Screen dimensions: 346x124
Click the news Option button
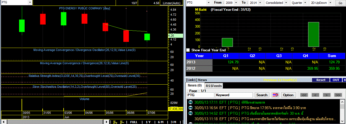tap(288, 95)
